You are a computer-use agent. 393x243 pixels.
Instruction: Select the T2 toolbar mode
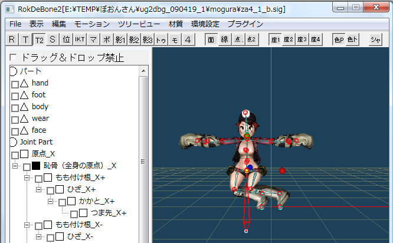(39, 40)
